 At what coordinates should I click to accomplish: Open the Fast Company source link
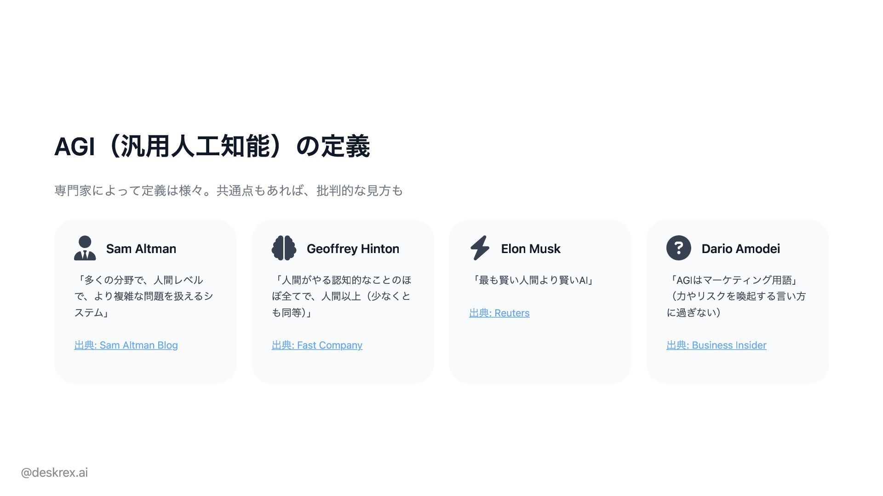coord(317,345)
